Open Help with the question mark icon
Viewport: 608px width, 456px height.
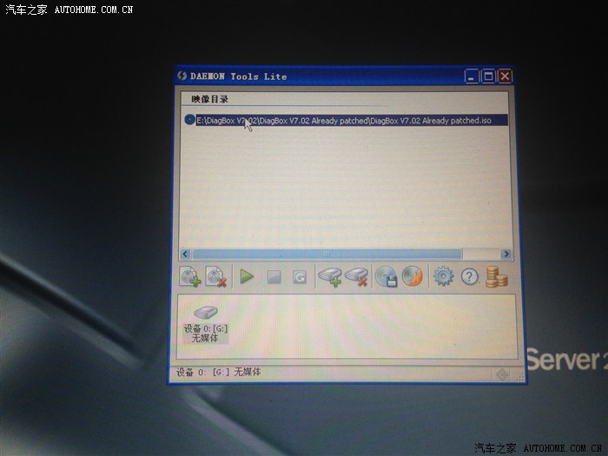tap(470, 277)
